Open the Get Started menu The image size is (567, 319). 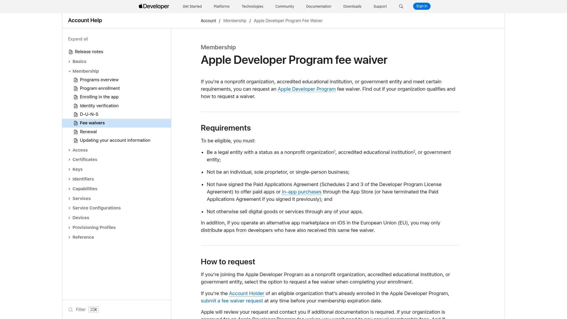(x=192, y=6)
